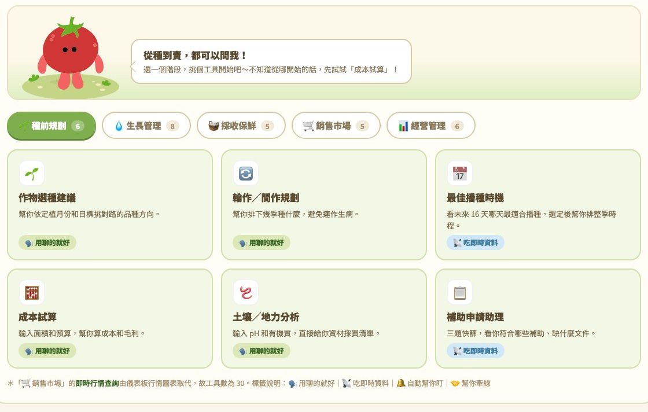Click the count badge 8 on 生長管理
The width and height of the screenshot is (648, 412).
point(172,126)
